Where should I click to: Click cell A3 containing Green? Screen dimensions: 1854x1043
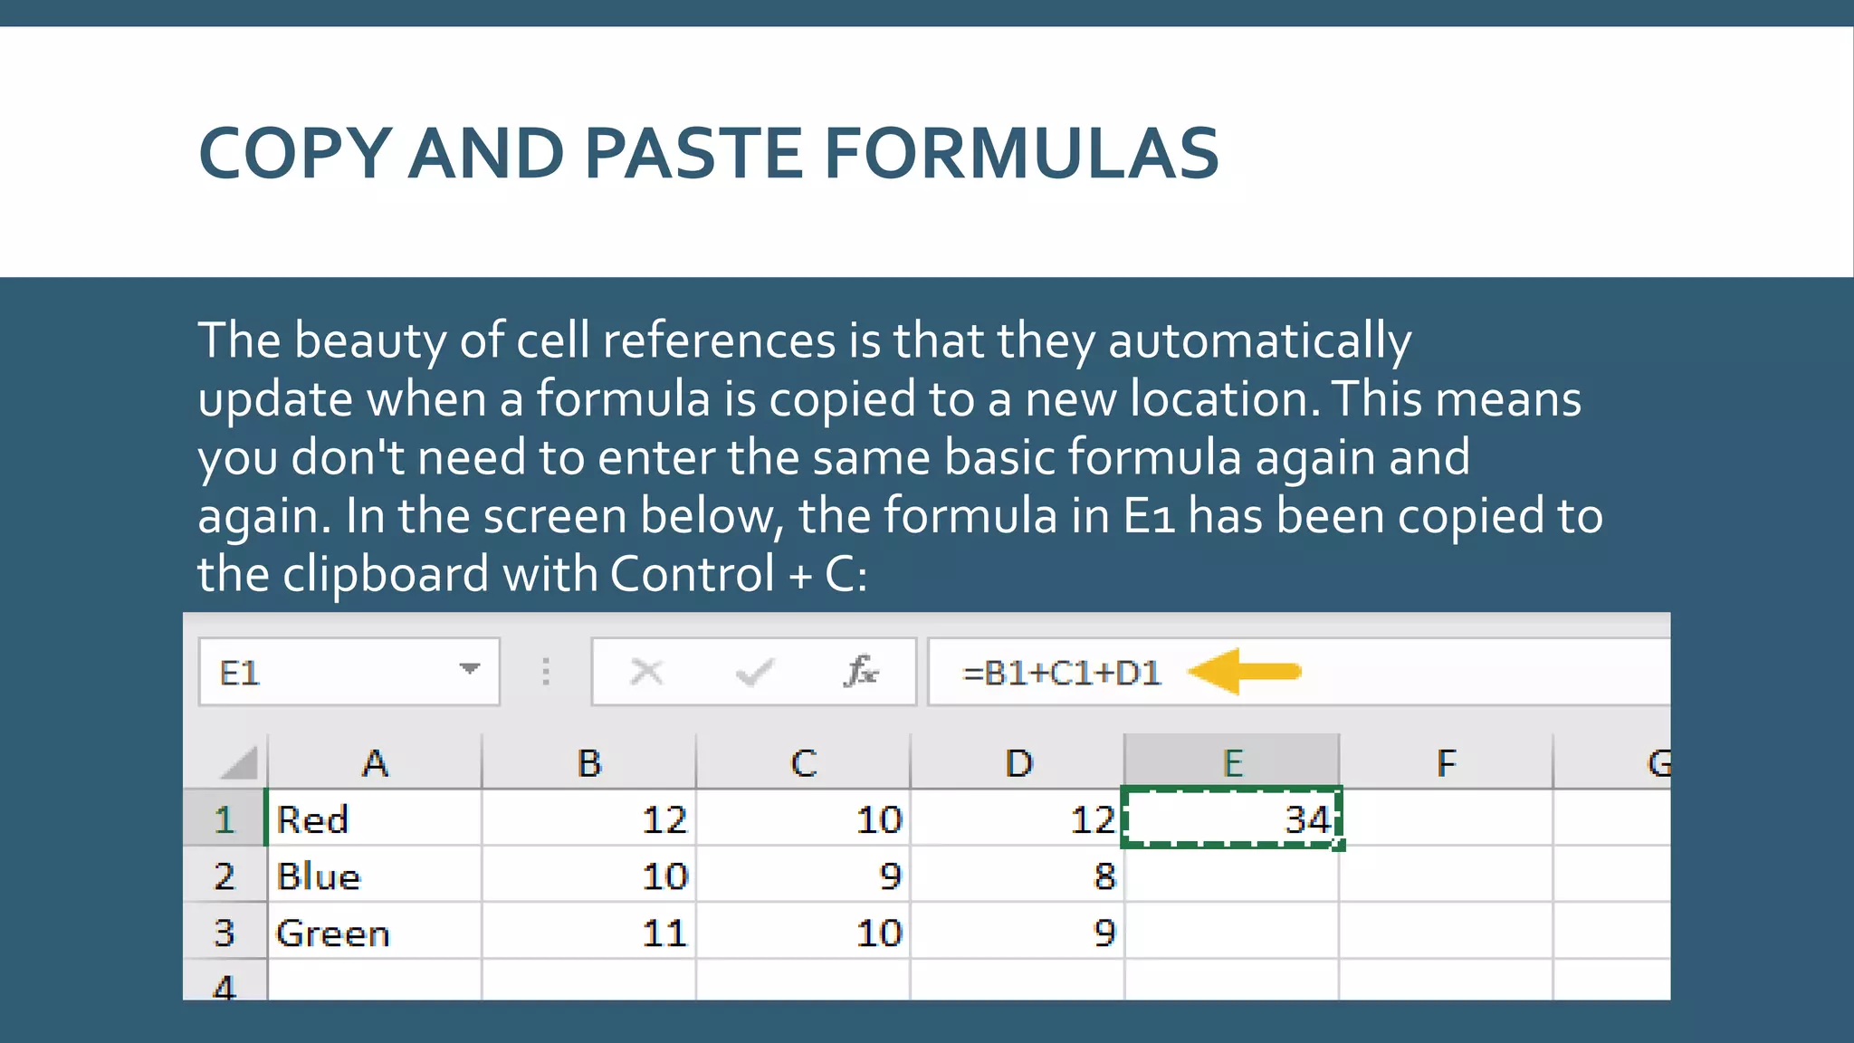pos(375,933)
